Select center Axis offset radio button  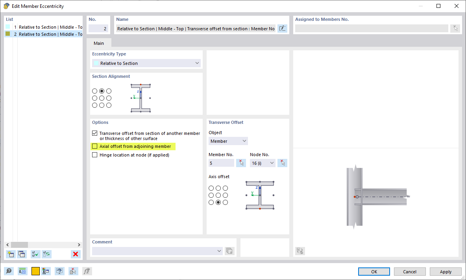coord(218,195)
